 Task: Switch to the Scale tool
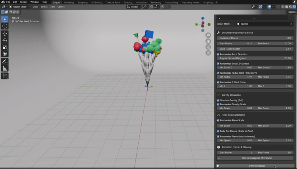pyautogui.click(x=5, y=47)
